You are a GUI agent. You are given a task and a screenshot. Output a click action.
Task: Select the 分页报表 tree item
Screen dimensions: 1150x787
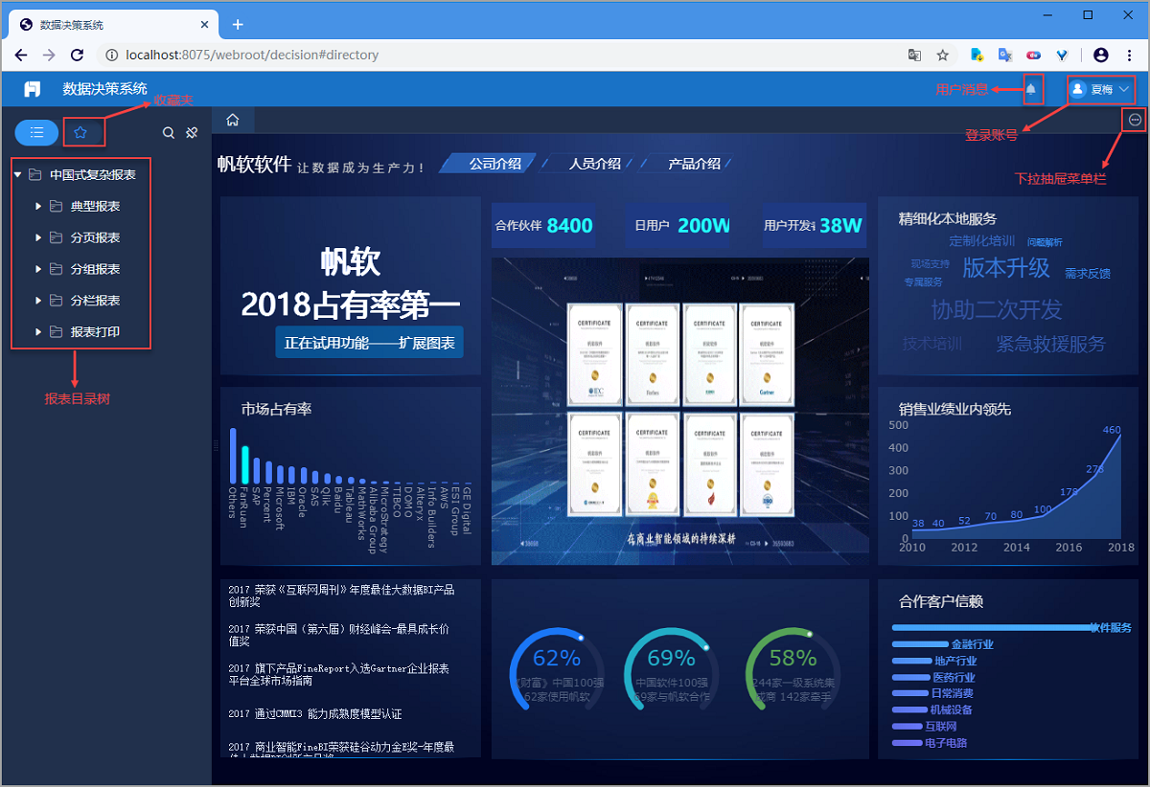coord(95,237)
